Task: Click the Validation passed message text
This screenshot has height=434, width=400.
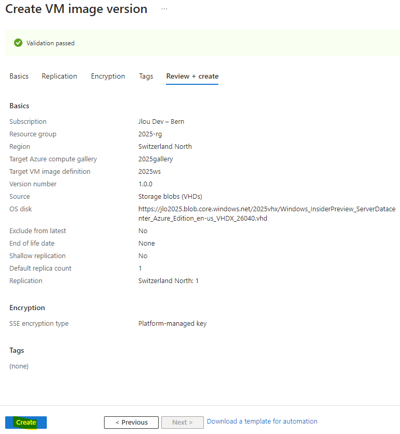Action: click(50, 43)
